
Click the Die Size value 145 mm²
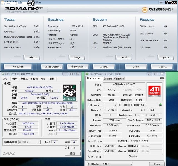(x=139, y=95)
